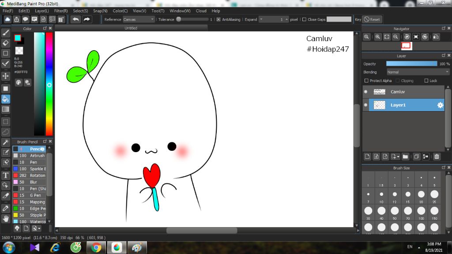Create a new layer with the page icon
Image resolution: width=452 pixels, height=254 pixels.
[367, 157]
